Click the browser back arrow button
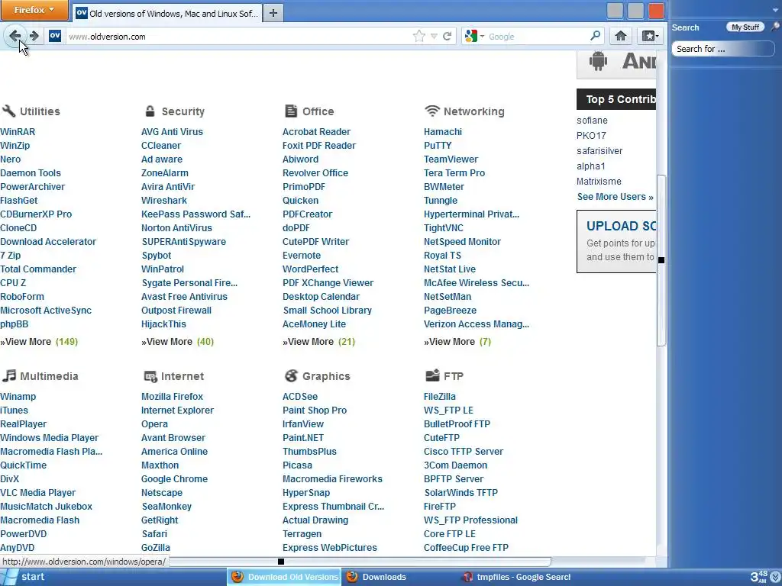The image size is (782, 586). pyautogui.click(x=15, y=36)
